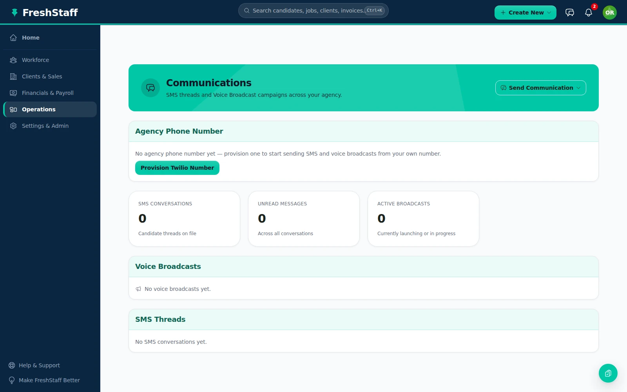Provision a Twilio Number
The image size is (627, 392).
pos(177,168)
